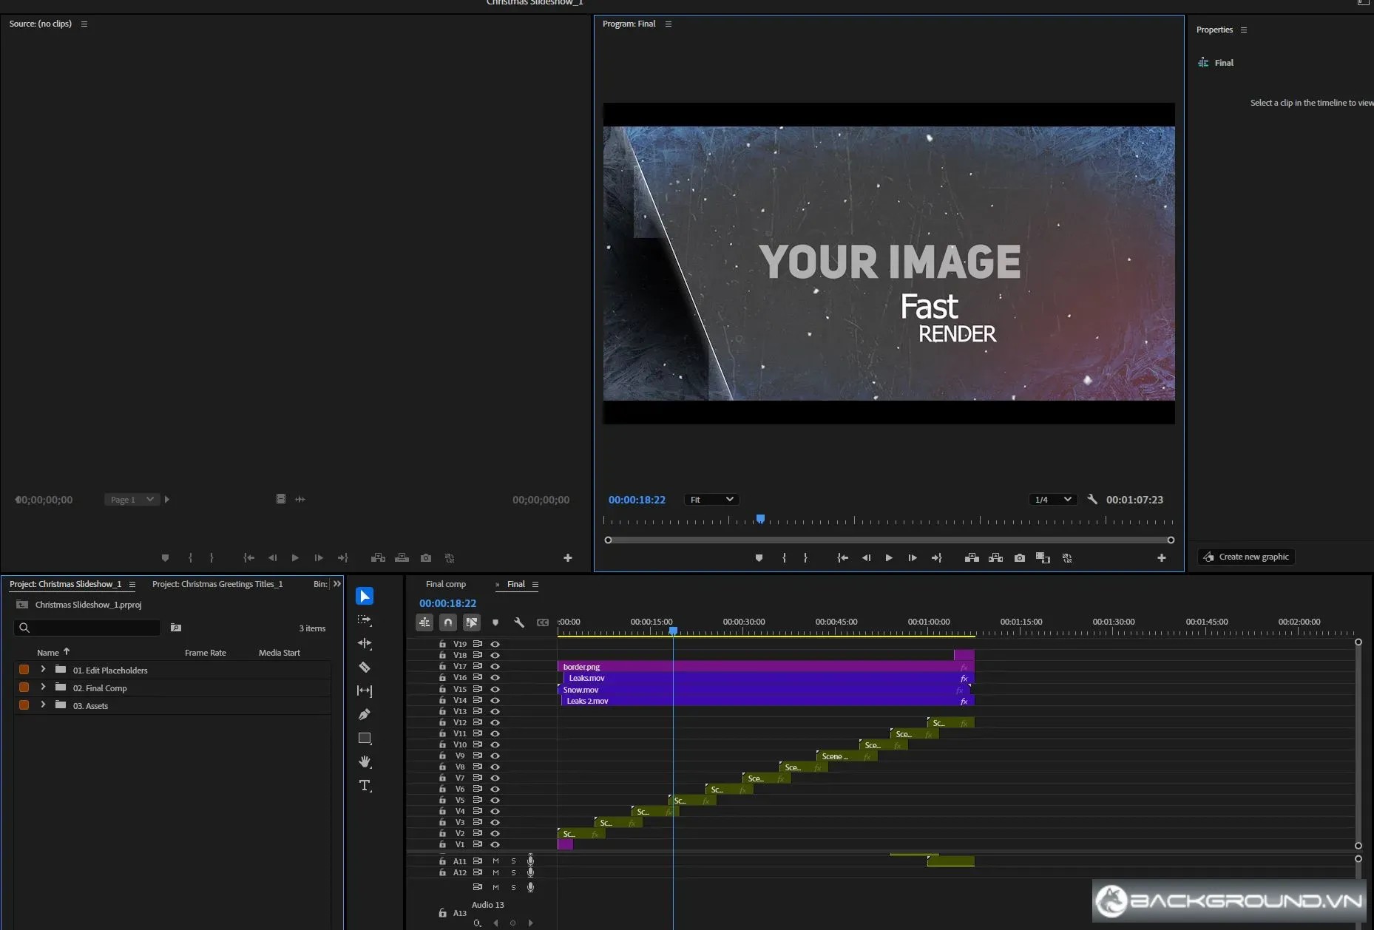Export frame from Source monitor
The image size is (1374, 930).
point(426,558)
